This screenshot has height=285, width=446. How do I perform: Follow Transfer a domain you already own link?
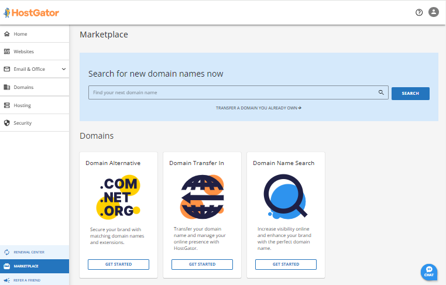point(259,108)
